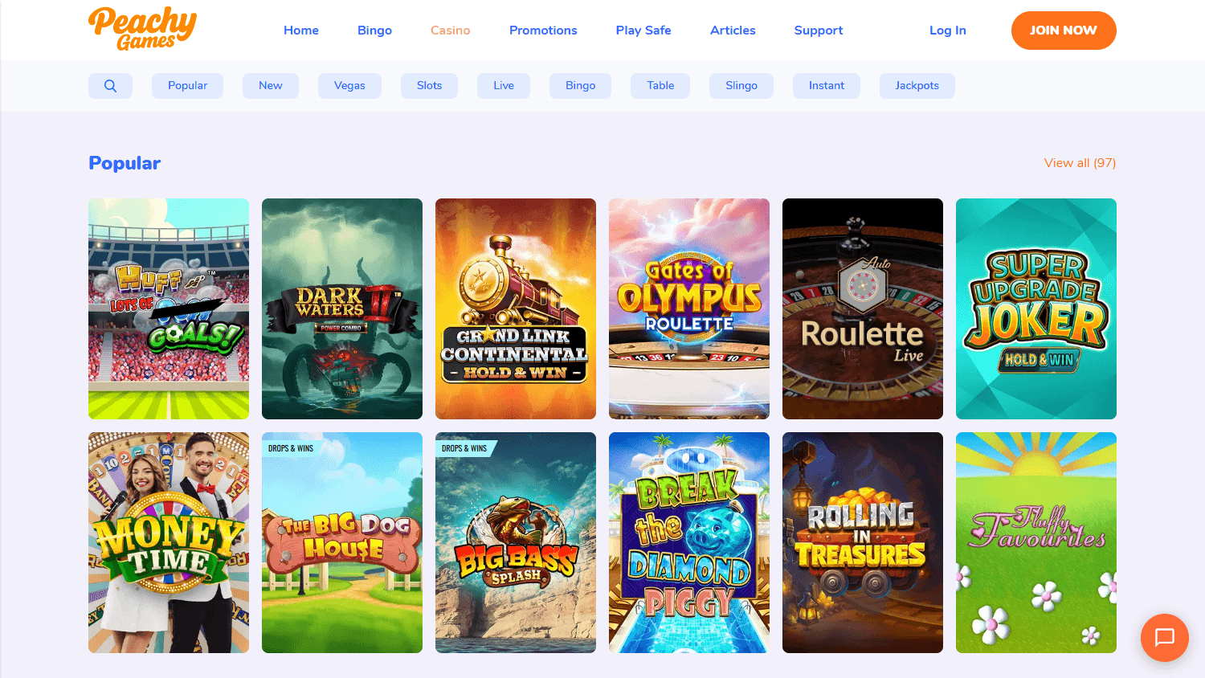
Task: Open Super Upgrade Joker Hold & Win
Action: 1036,308
